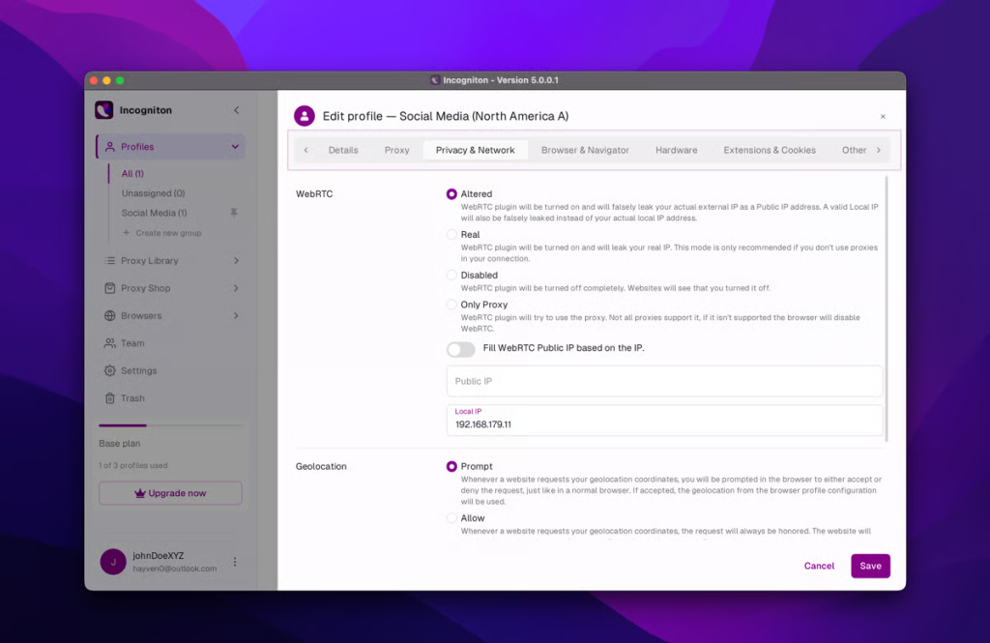990x643 pixels.
Task: Click the Team people icon
Action: click(110, 343)
